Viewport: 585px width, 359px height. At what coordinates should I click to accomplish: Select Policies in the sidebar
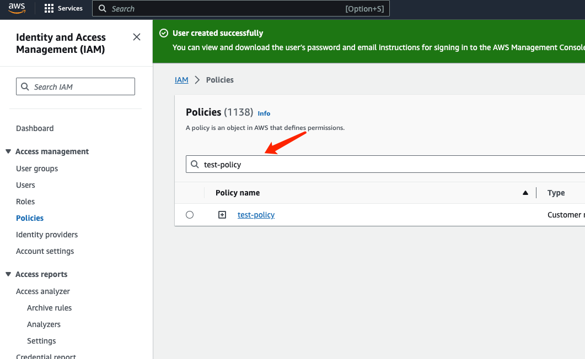coord(30,218)
